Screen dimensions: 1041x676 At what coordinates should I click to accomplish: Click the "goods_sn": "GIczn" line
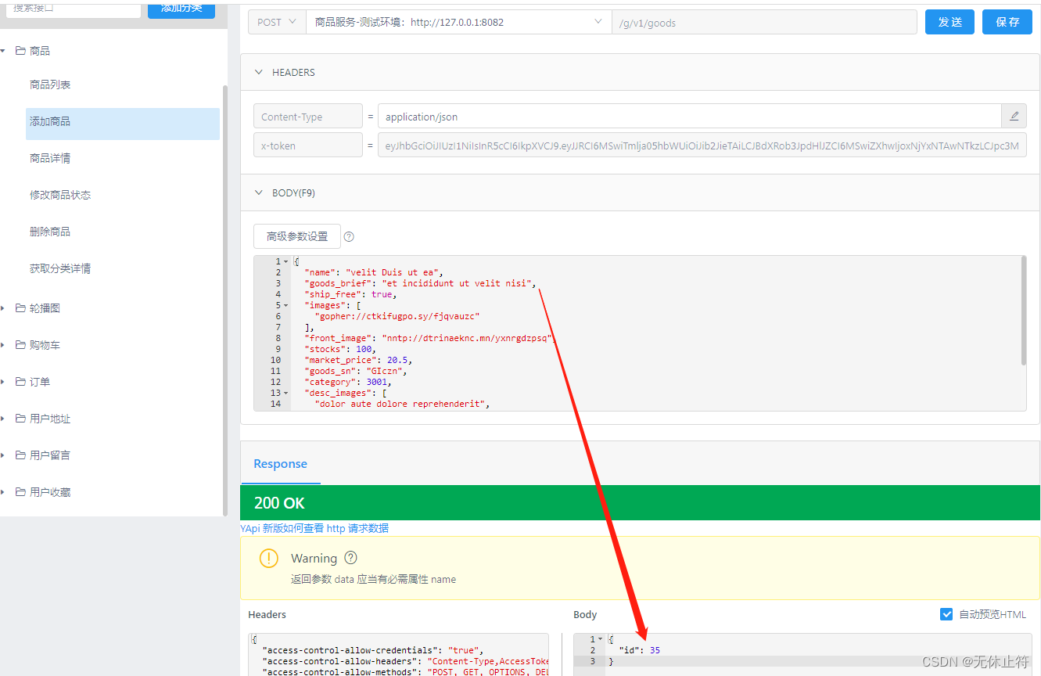click(356, 371)
